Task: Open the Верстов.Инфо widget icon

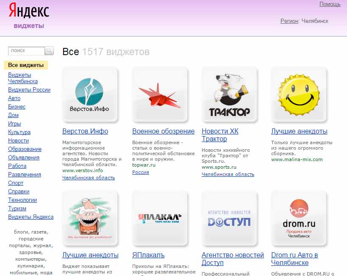Action: 90,95
